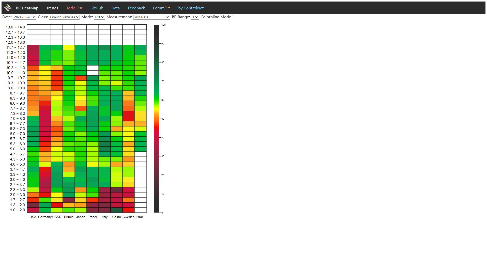Select the USA cell at 11.7 ~ 12.7
The image size is (487, 273).
pos(33,47)
